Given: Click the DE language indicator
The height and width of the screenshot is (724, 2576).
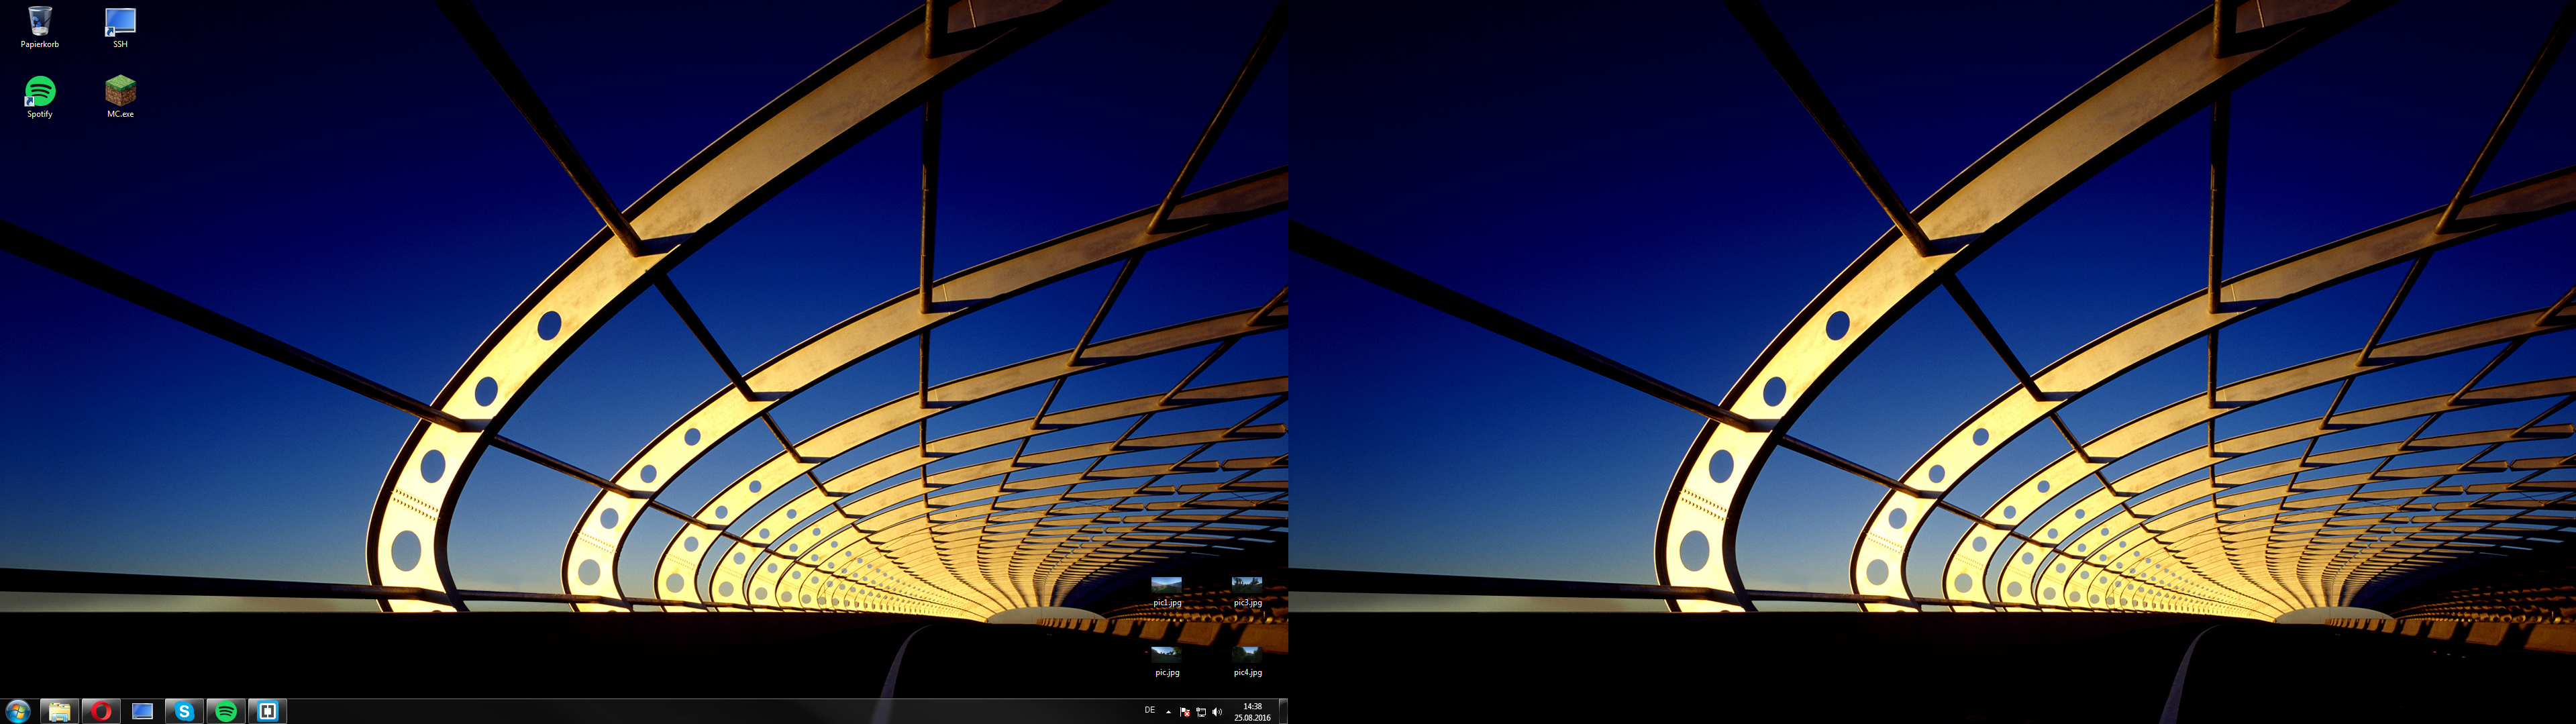Looking at the screenshot, I should [1150, 711].
